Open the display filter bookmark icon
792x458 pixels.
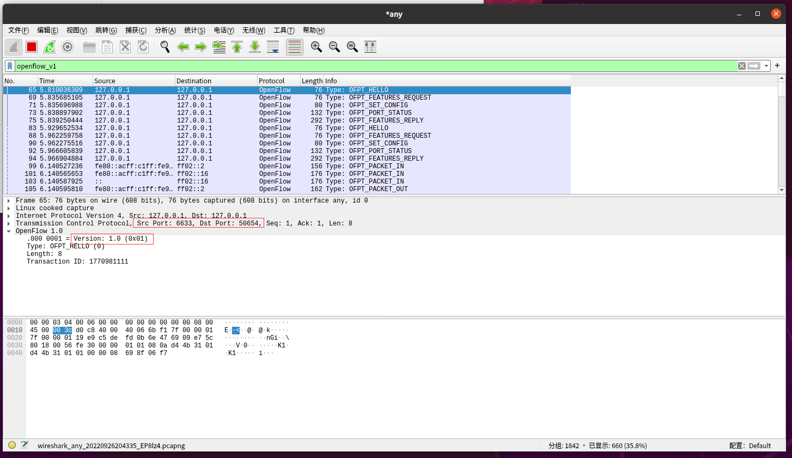tap(10, 66)
